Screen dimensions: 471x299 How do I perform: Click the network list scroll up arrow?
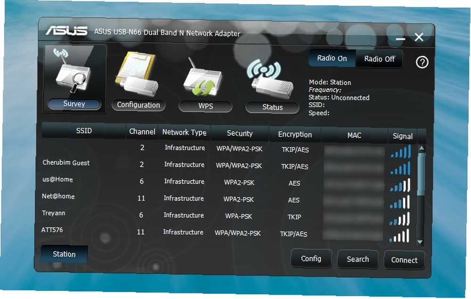point(422,148)
